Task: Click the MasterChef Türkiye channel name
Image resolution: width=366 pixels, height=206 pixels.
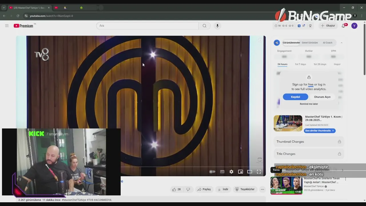Action: pos(314,186)
